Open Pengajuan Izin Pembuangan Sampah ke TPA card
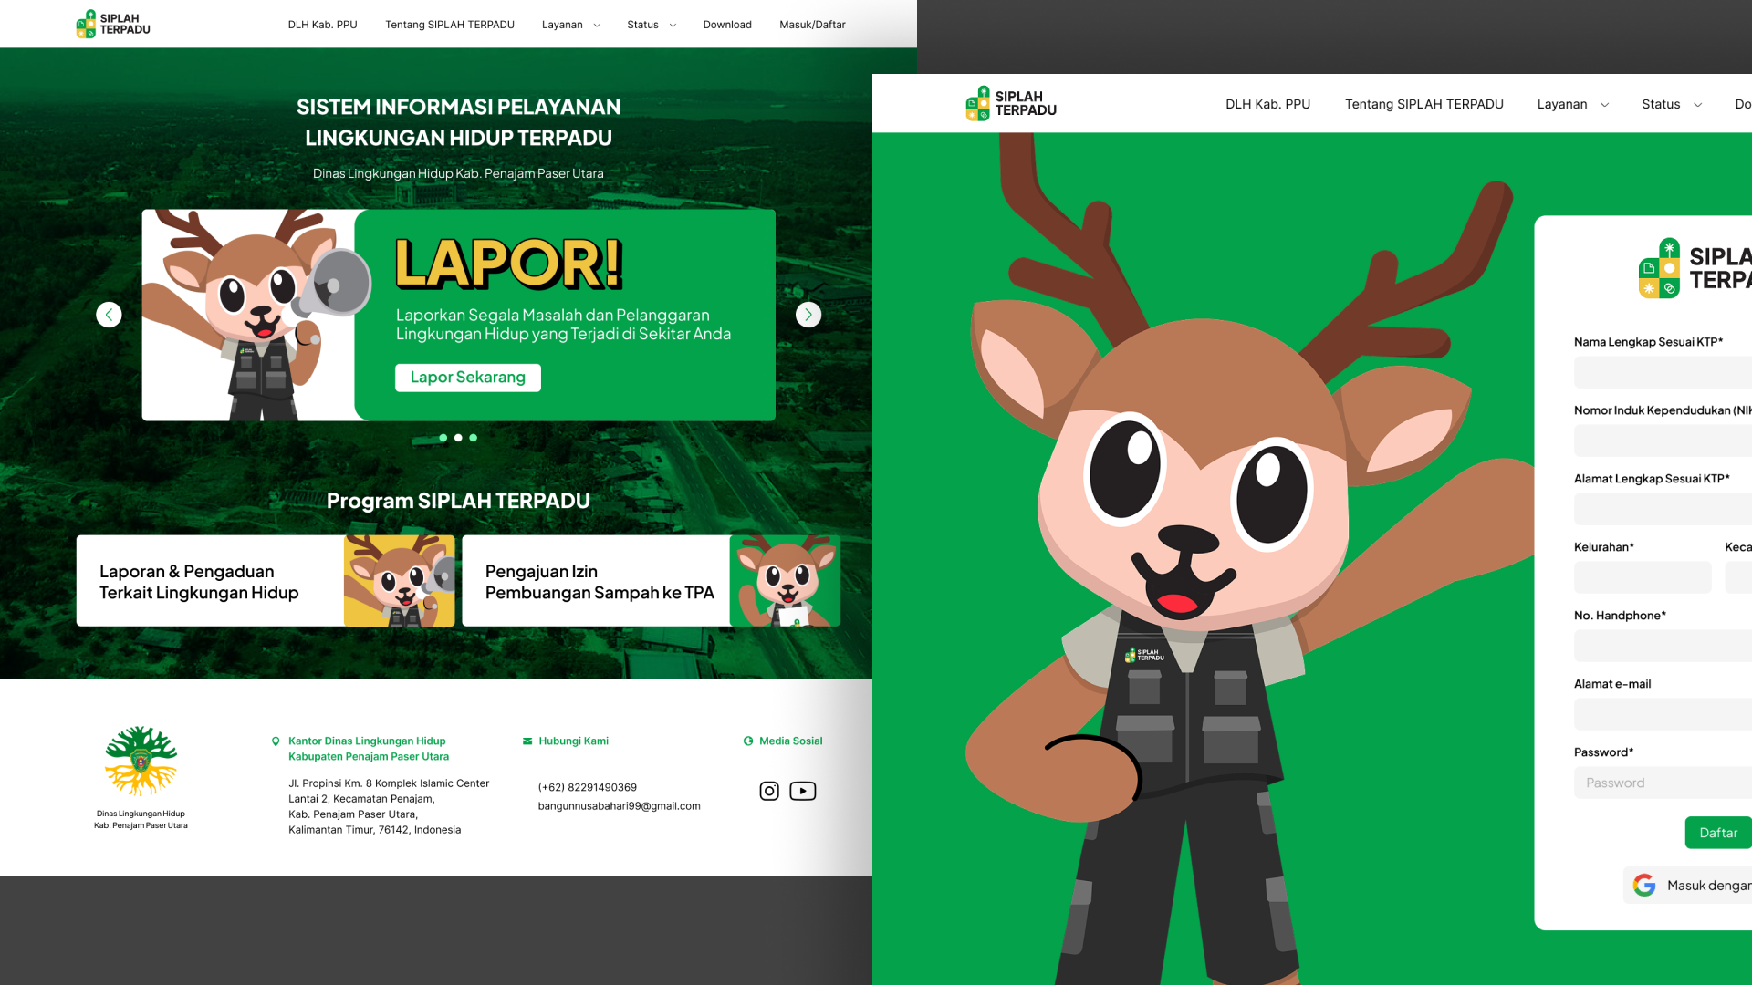The height and width of the screenshot is (985, 1752). coord(652,581)
